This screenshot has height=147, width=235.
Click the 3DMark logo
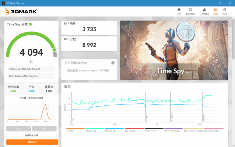coord(20,11)
